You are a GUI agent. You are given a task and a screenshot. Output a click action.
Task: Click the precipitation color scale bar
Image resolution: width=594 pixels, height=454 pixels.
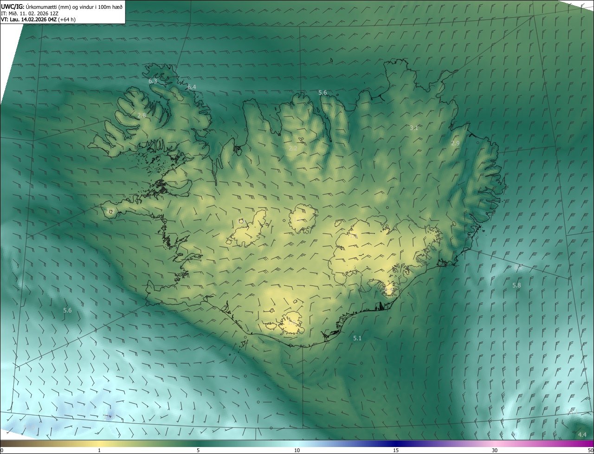coord(297,443)
